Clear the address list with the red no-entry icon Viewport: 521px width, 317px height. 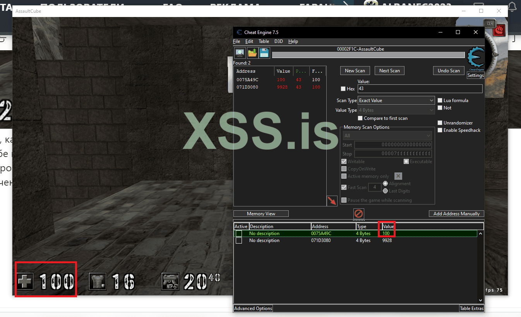click(x=359, y=213)
